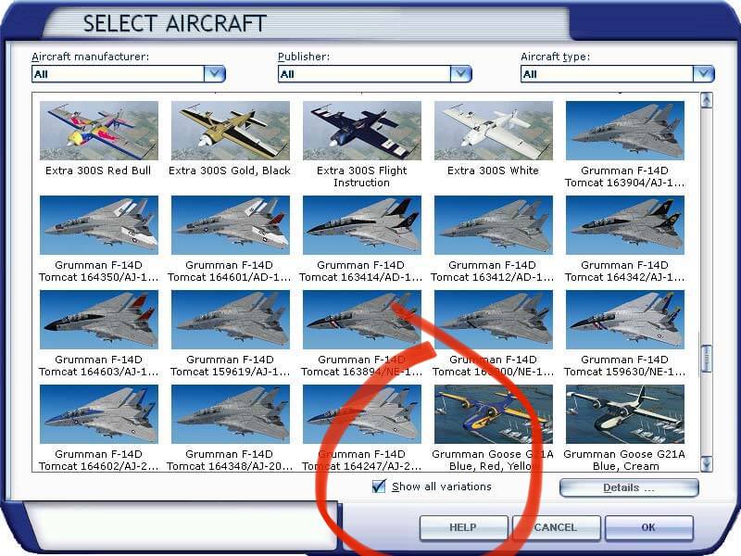Select the Extra 300S Red Bull thumbnail
Screen dimensions: 741x556
(x=99, y=131)
